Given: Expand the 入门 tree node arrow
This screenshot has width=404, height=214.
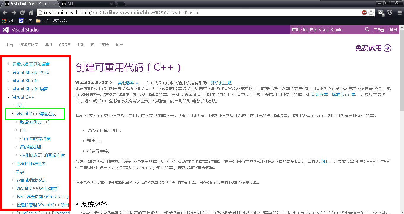Looking at the screenshot, I should 12,106.
